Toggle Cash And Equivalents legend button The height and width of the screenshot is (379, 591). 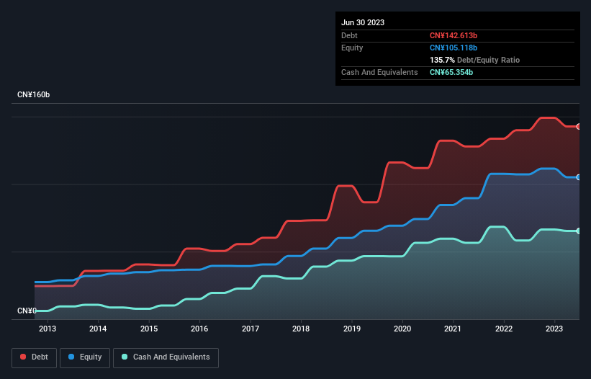point(166,357)
